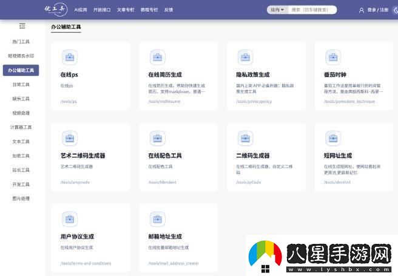The height and width of the screenshot is (276, 398).
Task: Click the 在线配色工具 card briefcase icon
Action: (x=157, y=139)
